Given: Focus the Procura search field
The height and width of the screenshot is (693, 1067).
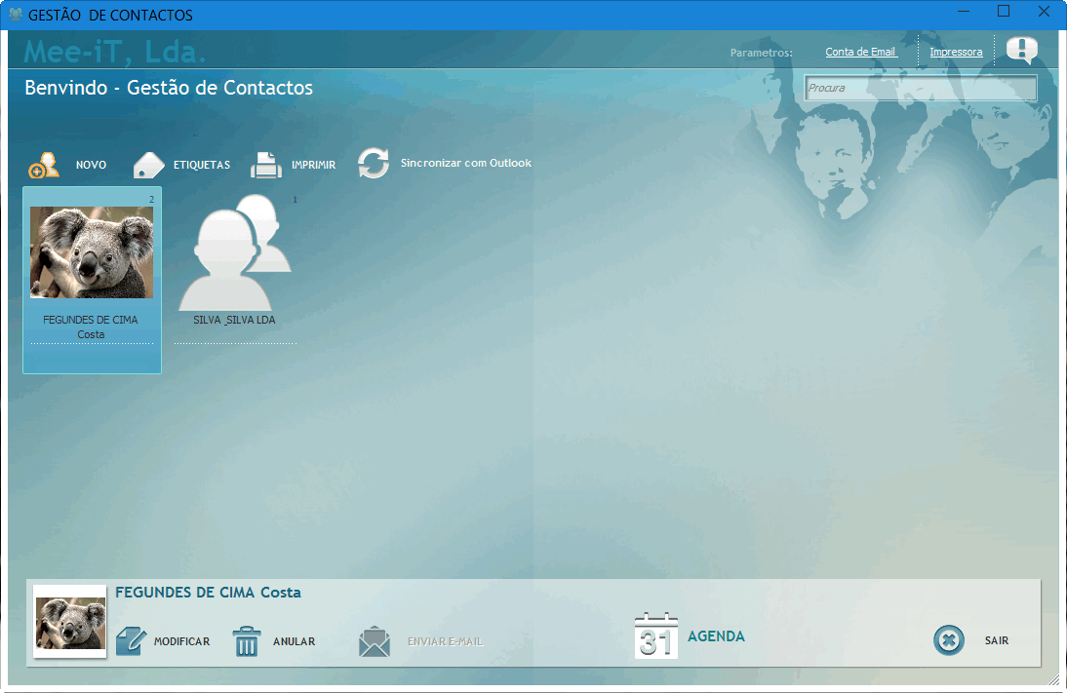Looking at the screenshot, I should (x=920, y=88).
